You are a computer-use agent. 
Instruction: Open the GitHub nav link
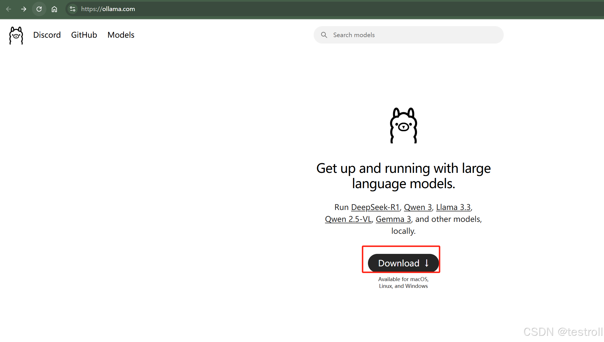[x=84, y=35]
